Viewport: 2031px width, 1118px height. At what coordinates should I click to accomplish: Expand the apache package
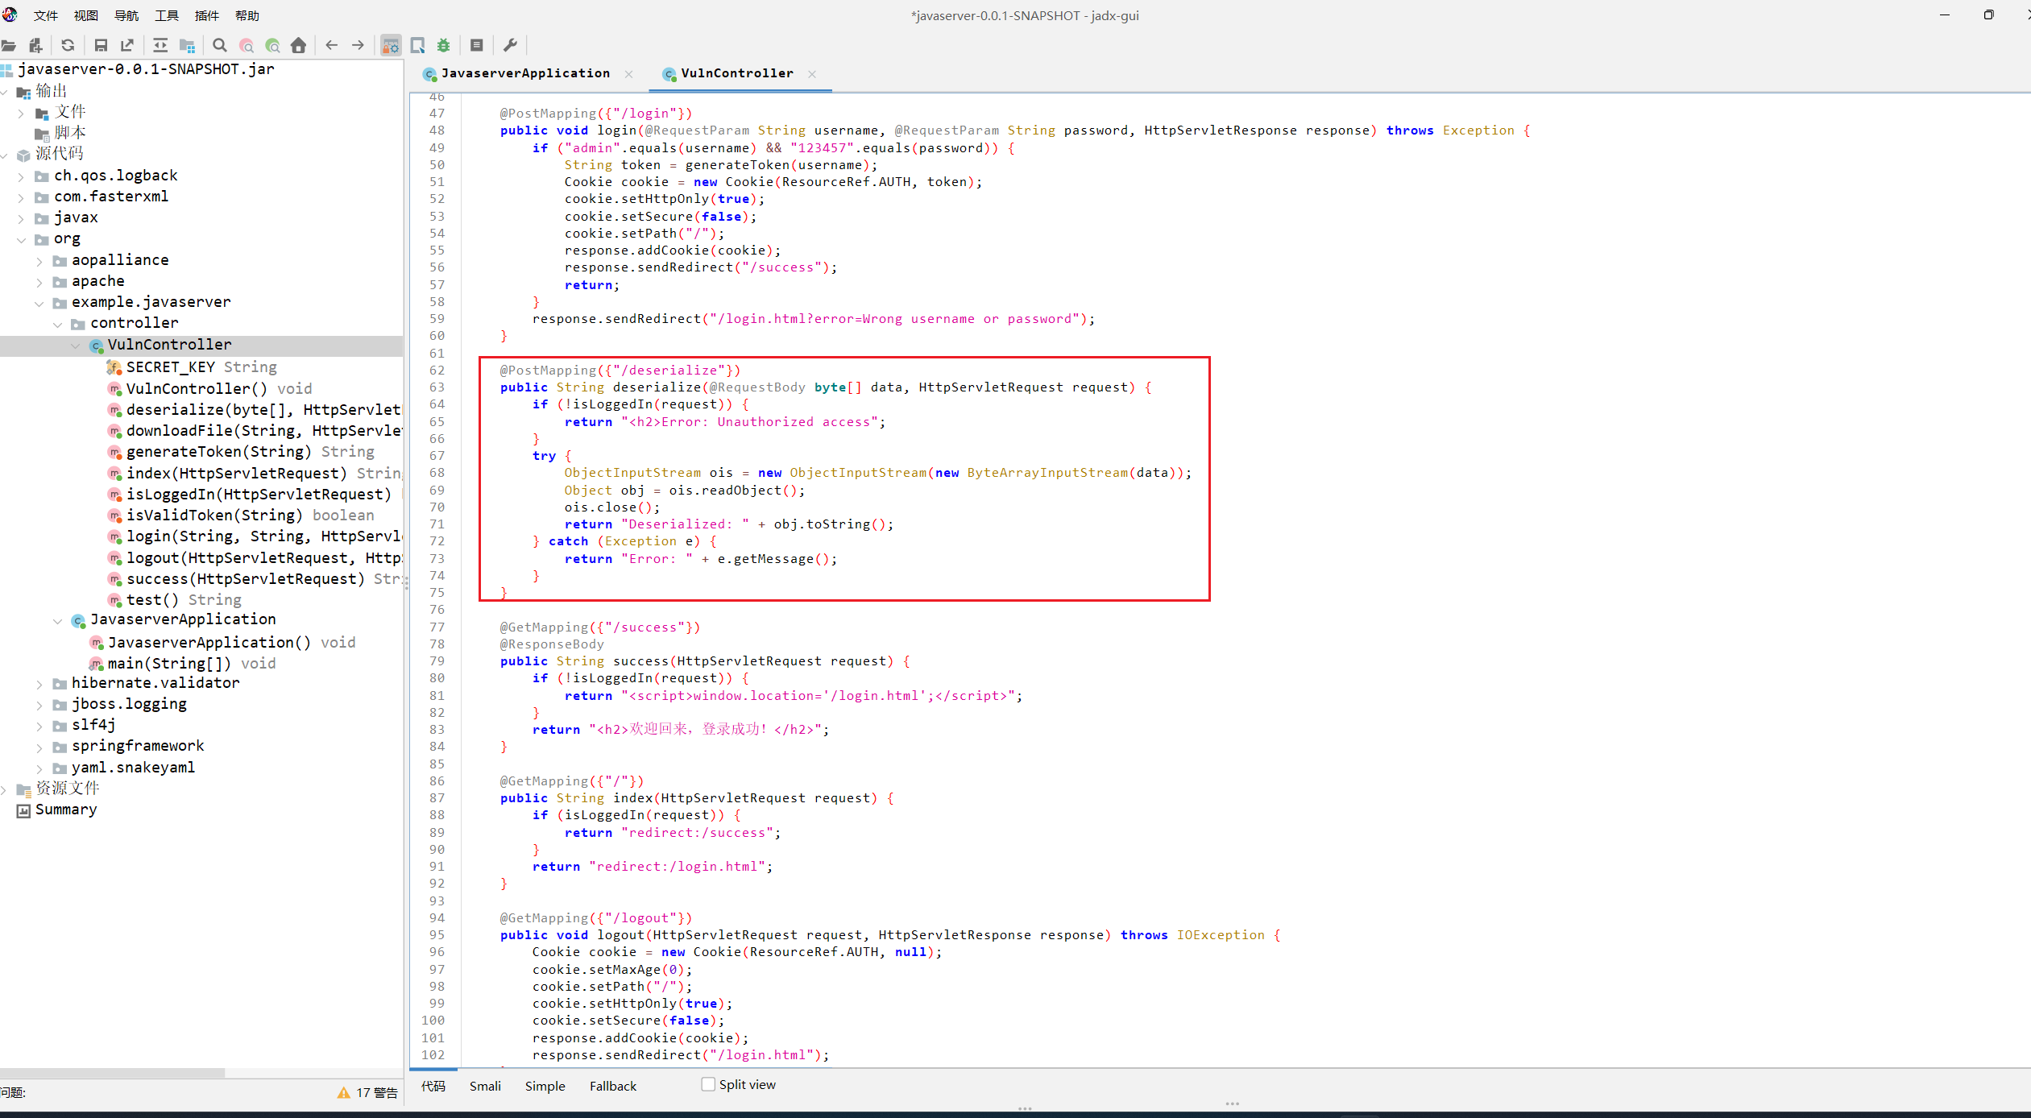[x=39, y=282]
